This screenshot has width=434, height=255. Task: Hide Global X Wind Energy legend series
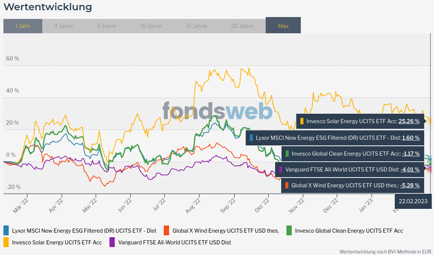[225, 231]
